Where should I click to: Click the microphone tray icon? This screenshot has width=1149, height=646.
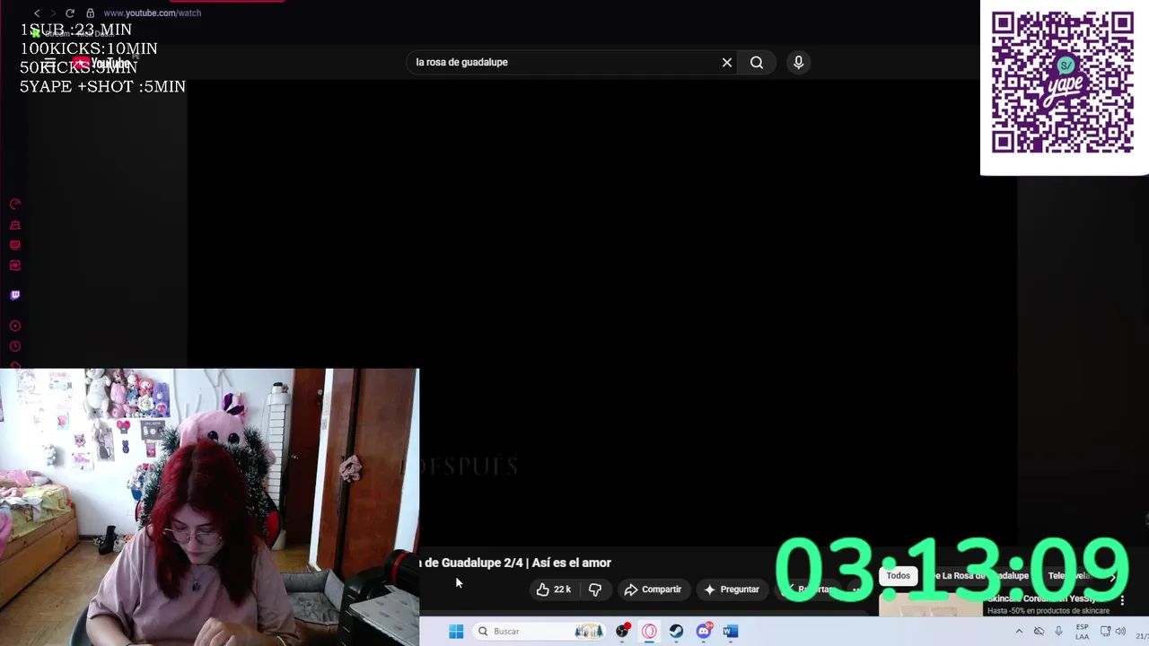[x=1059, y=632]
